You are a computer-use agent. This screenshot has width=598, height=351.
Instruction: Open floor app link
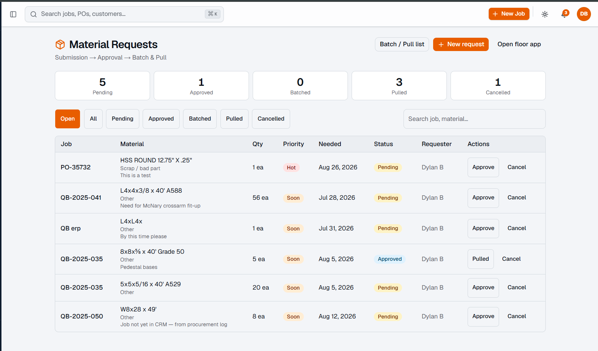519,44
